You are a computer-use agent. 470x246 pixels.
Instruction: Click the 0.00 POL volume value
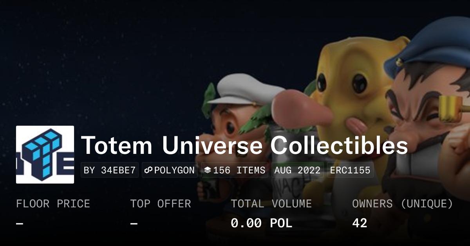(x=261, y=223)
